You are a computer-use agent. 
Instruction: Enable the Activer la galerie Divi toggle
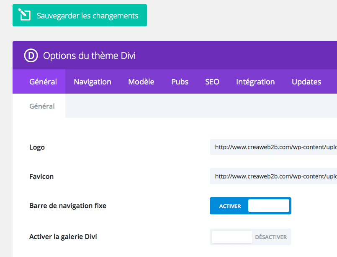pos(250,237)
